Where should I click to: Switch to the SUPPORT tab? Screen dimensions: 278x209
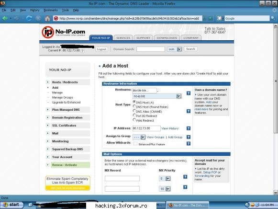143,38
